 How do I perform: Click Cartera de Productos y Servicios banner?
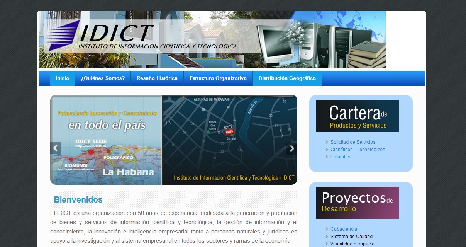point(358,116)
